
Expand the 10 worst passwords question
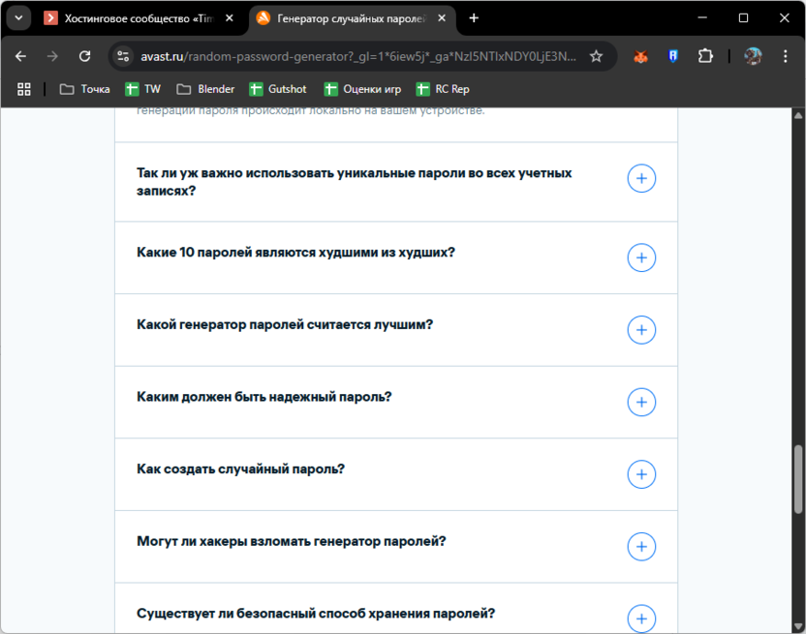pyautogui.click(x=641, y=257)
